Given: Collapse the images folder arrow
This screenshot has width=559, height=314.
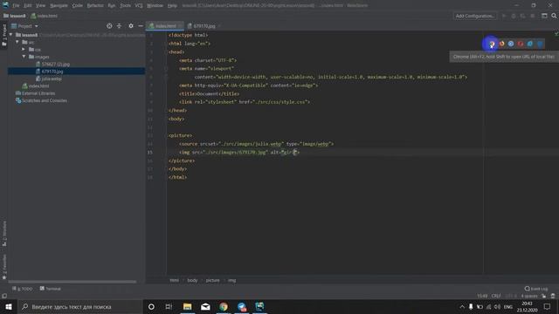Looking at the screenshot, I should (24, 57).
